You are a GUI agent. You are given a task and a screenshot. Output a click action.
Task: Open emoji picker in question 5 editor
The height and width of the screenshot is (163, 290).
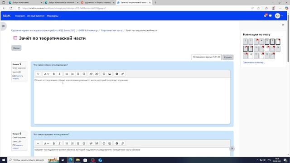point(104,74)
